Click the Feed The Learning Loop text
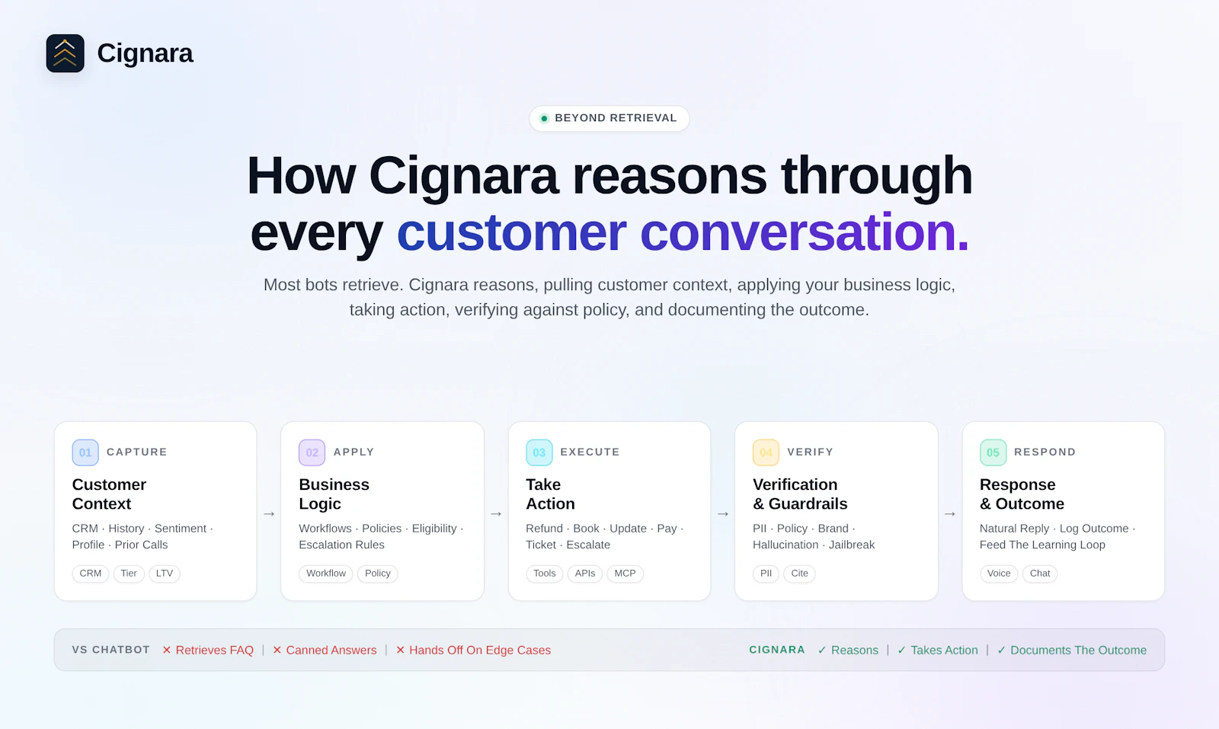The height and width of the screenshot is (729, 1219). 1042,545
